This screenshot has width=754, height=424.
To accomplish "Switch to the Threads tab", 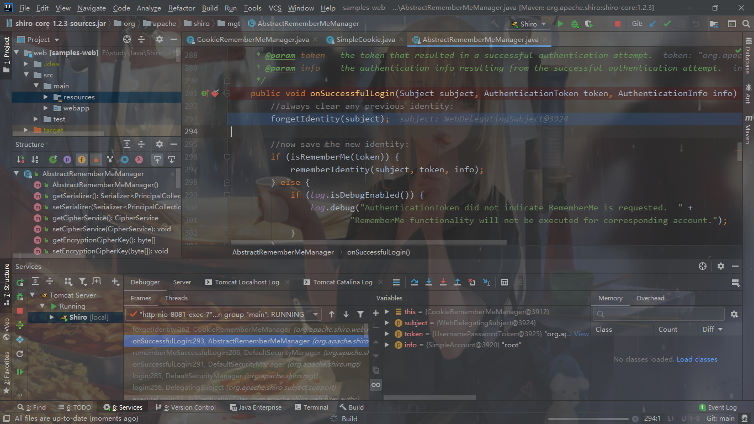I will click(176, 298).
